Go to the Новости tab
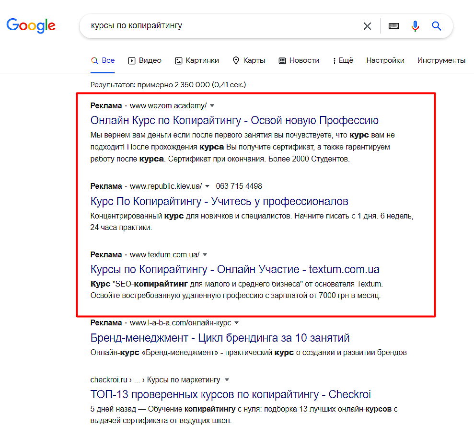 (x=299, y=60)
